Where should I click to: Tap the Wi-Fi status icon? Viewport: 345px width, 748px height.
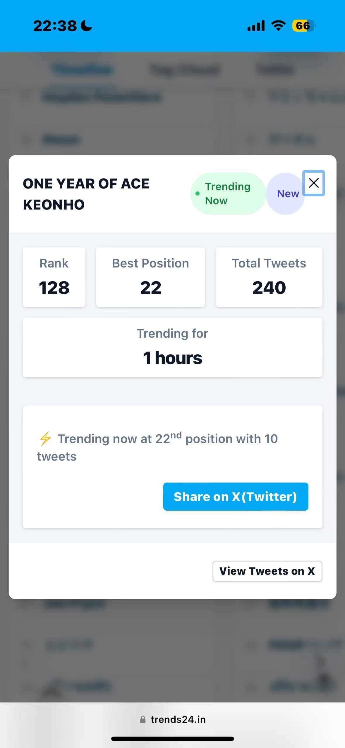(278, 26)
